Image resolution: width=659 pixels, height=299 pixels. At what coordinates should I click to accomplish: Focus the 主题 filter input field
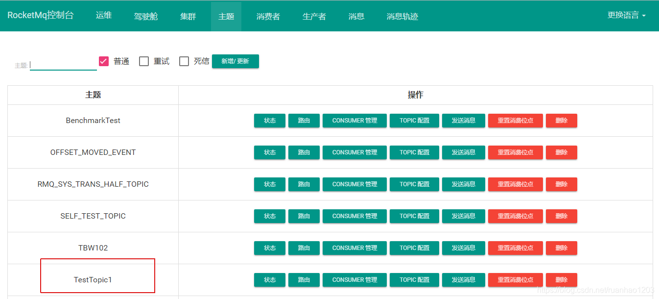click(63, 65)
